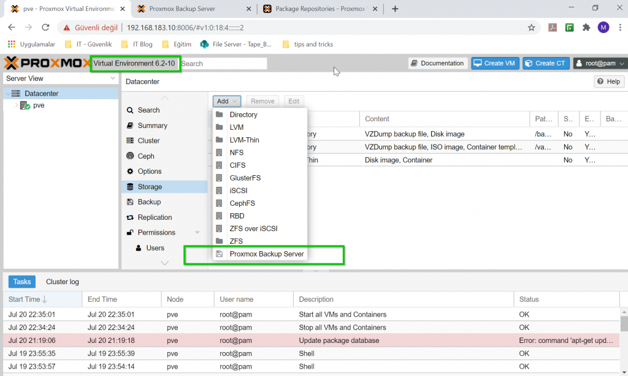Select CephFS storage type
The width and height of the screenshot is (628, 376).
[x=260, y=203]
